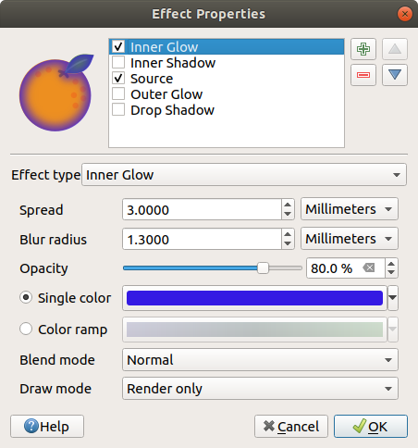This screenshot has width=418, height=448.
Task: Open the blue single color swatch
Action: [254, 298]
